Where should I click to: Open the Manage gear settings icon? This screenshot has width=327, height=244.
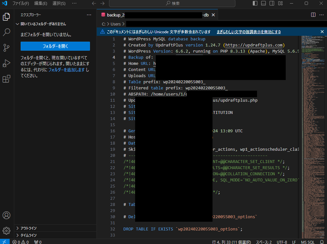click(6, 230)
